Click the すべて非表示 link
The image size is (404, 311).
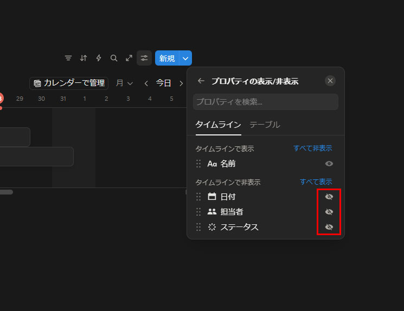(312, 148)
